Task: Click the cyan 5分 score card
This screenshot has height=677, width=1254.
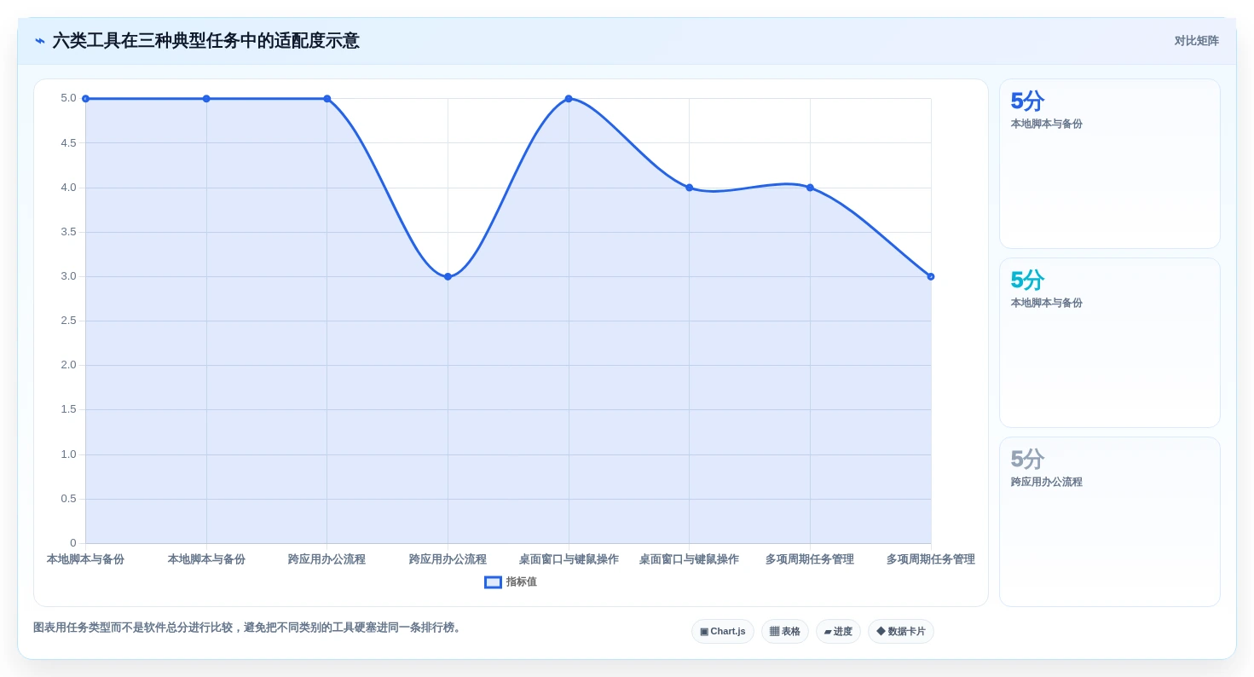Action: (x=1110, y=343)
